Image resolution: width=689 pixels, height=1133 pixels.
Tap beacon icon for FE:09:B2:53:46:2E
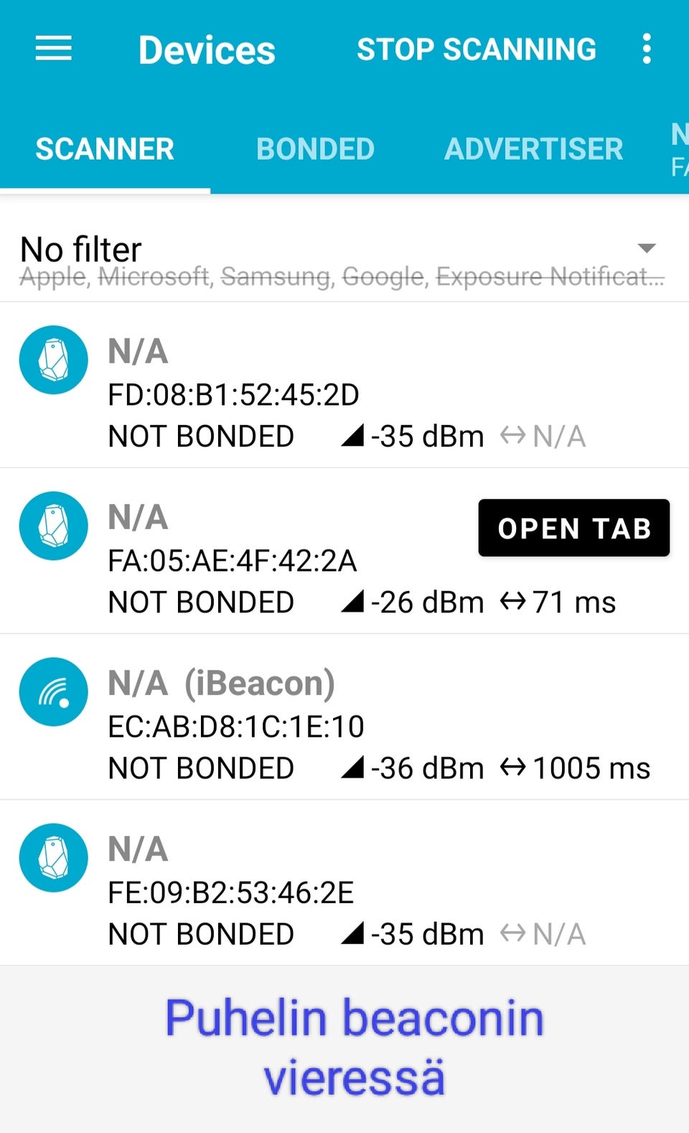[54, 857]
